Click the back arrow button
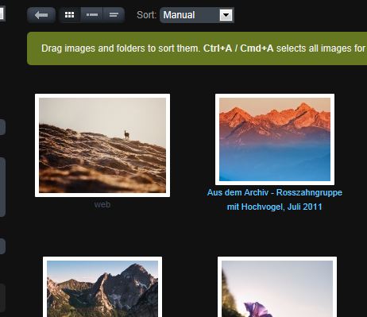This screenshot has width=367, height=317. point(41,15)
